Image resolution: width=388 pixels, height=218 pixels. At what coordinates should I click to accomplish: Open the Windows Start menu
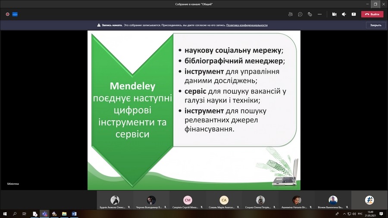tap(5, 214)
